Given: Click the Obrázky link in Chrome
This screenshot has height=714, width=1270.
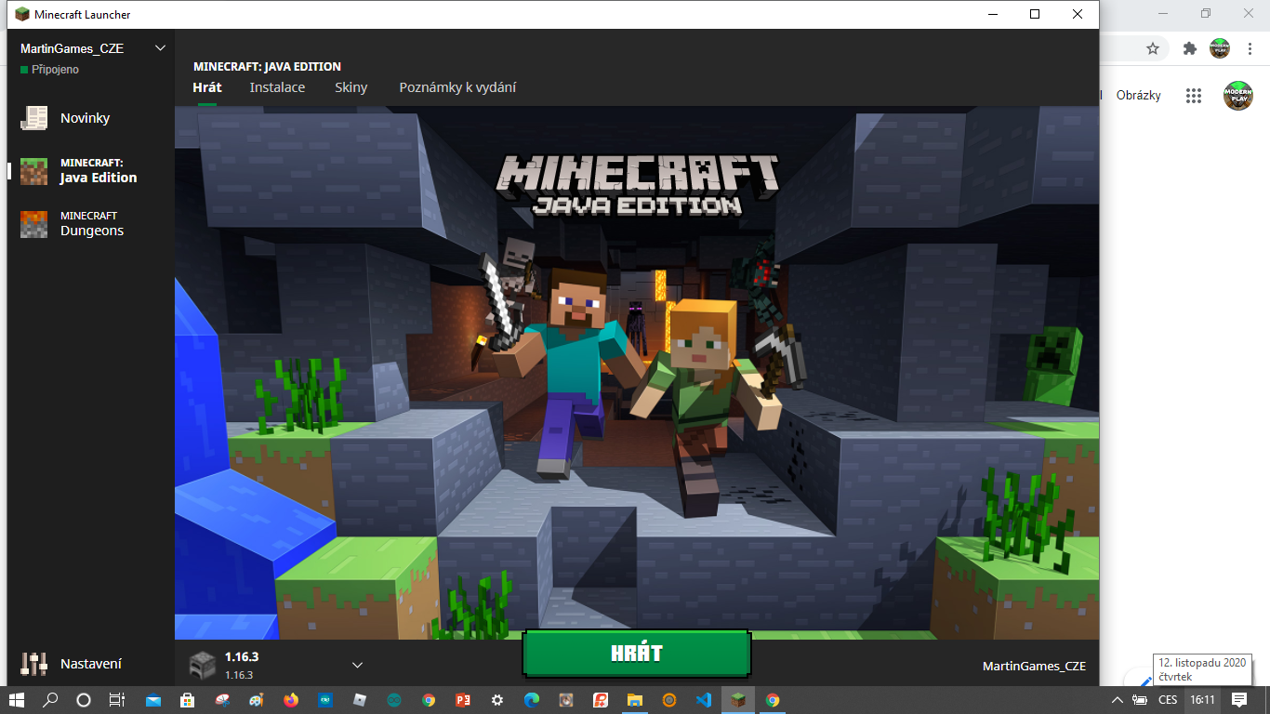Looking at the screenshot, I should (x=1138, y=96).
